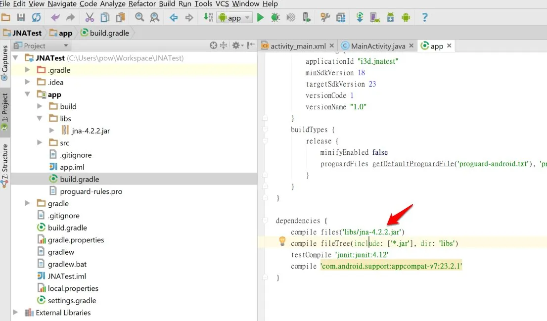Expand the gradle folder
547x321 pixels.
(x=28, y=203)
